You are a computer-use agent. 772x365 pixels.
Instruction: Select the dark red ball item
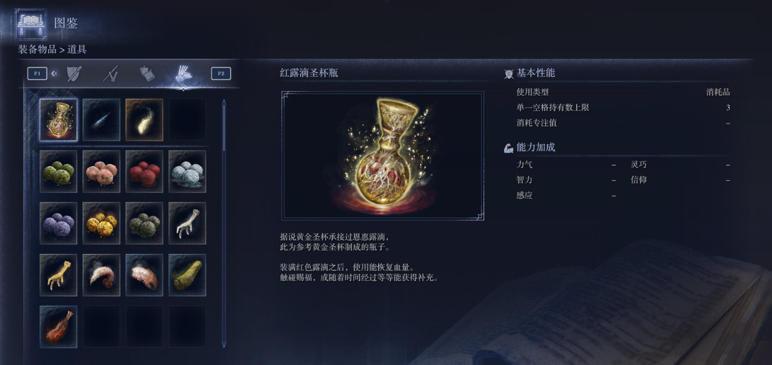tap(144, 172)
